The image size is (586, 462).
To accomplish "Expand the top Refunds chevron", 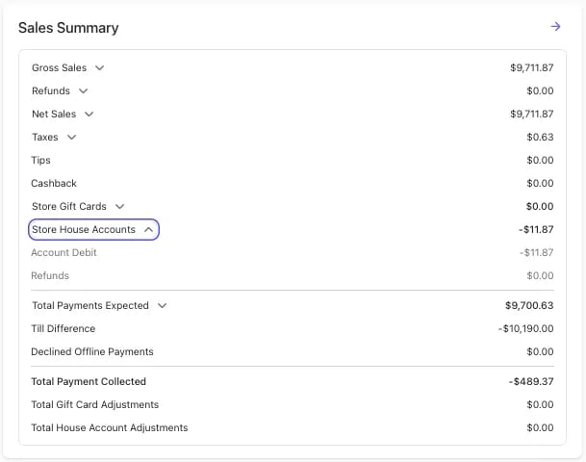I will coord(83,91).
